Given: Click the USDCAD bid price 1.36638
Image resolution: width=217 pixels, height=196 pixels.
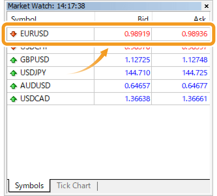Looking at the screenshot, I should [x=137, y=99].
